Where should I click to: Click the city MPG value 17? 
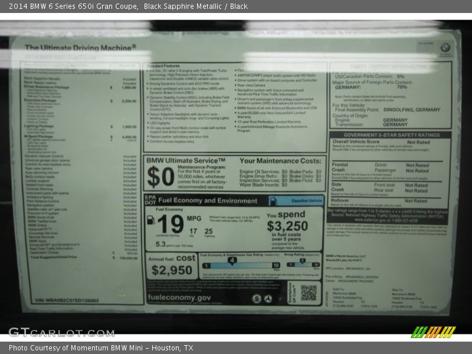[x=194, y=231]
